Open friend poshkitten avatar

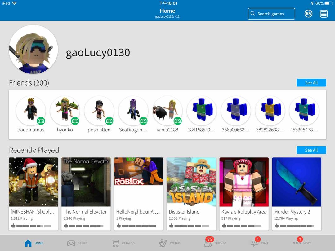coord(99,111)
